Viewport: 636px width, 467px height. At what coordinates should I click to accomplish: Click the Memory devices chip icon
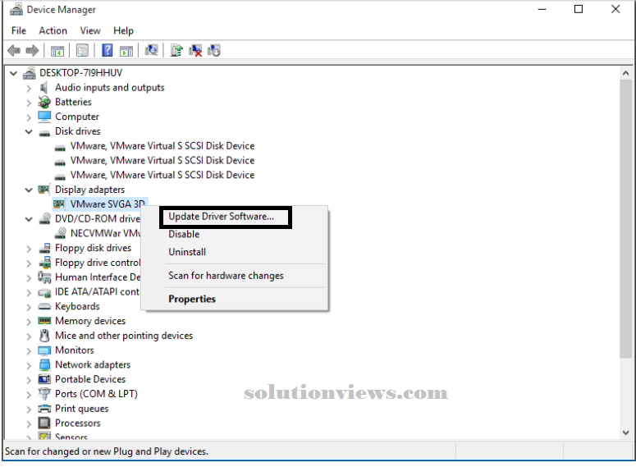click(x=44, y=321)
